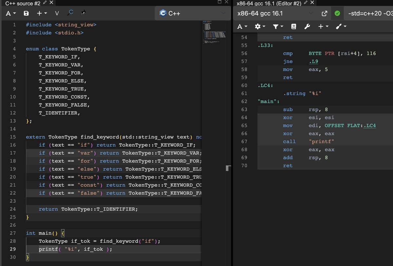Click assembly line number 56

(x=244, y=53)
